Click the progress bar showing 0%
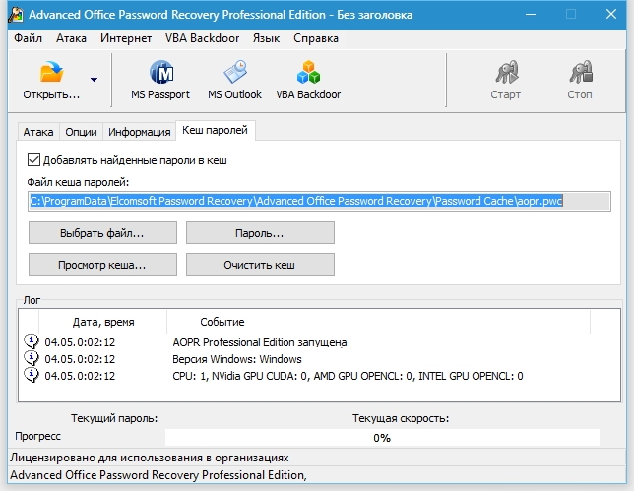This screenshot has width=634, height=491. click(382, 437)
